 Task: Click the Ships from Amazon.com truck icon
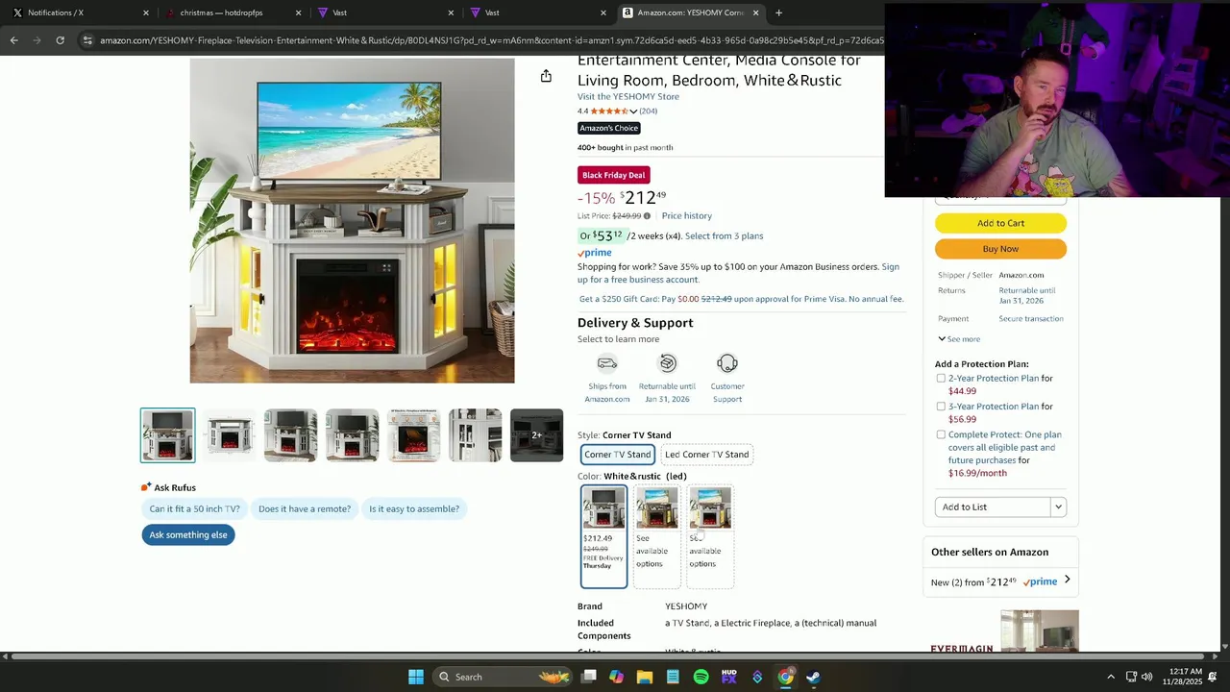tap(607, 363)
